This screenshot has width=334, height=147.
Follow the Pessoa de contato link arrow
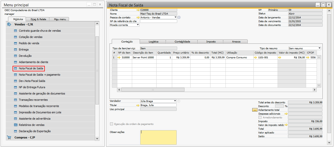[138, 17]
